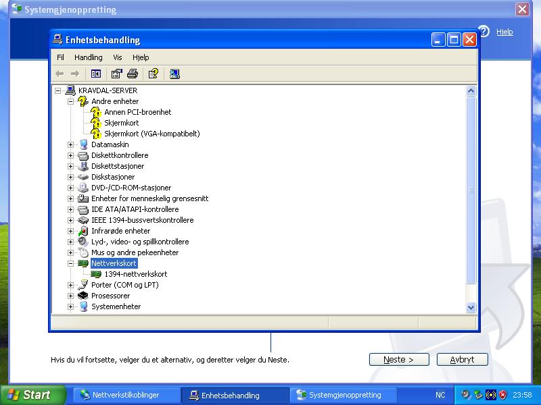Click the speaker icon for Lyd-, video- og spillkontrollere
541x405 pixels.
click(x=83, y=242)
